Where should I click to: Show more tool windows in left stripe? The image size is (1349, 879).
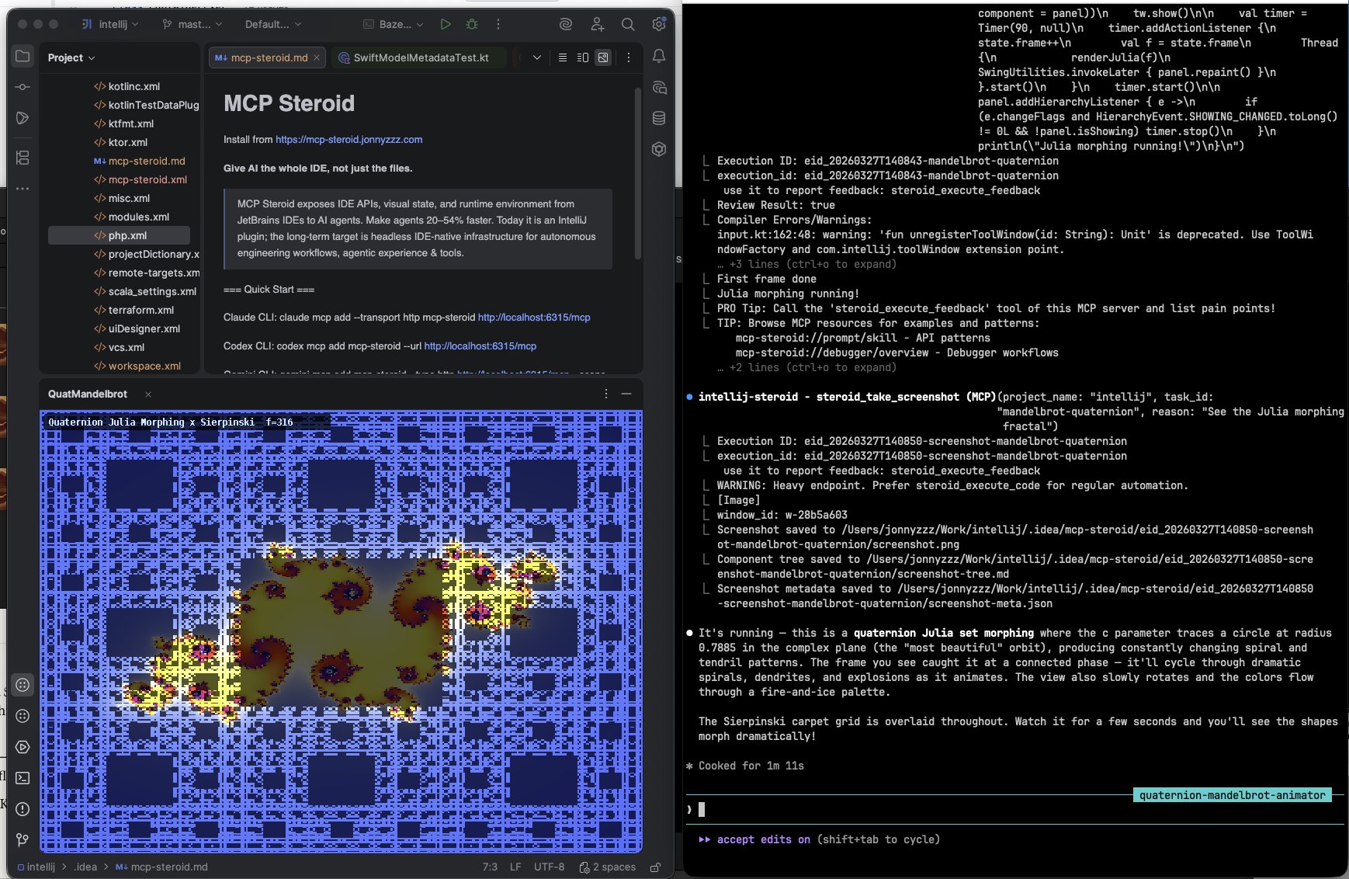click(23, 189)
